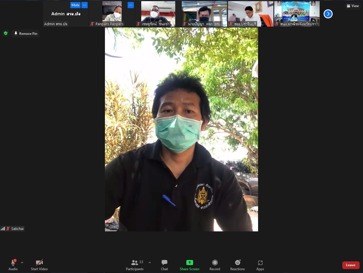363x273 pixels.
Task: Start recording with the Record icon
Action: coord(215,263)
